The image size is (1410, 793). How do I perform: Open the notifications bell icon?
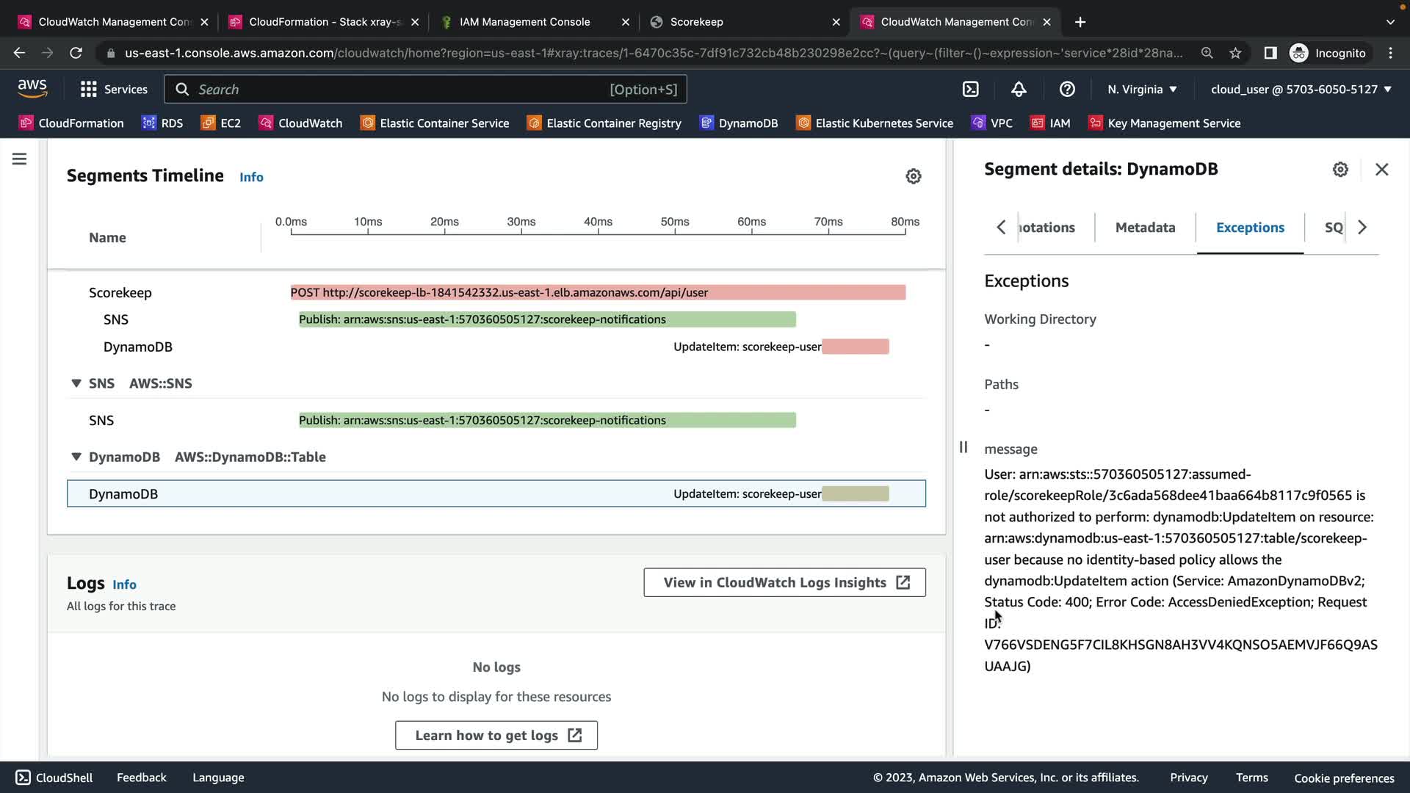pos(1019,90)
